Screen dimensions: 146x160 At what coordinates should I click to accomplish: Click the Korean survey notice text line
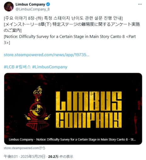pos(63,18)
